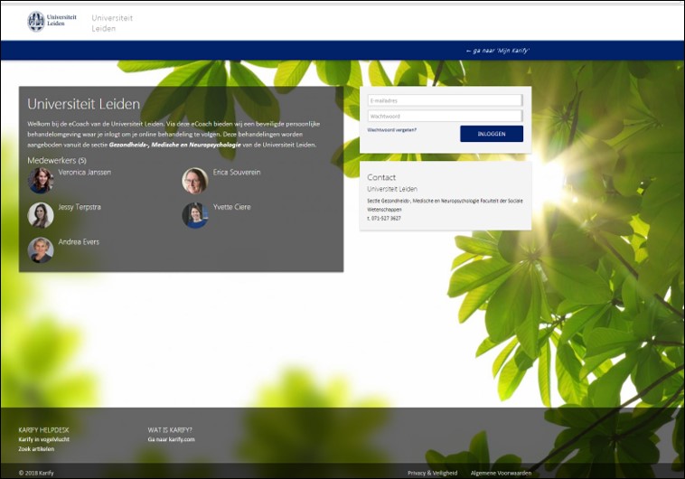
Task: Click the © 2018 Karify text
Action: 36,473
